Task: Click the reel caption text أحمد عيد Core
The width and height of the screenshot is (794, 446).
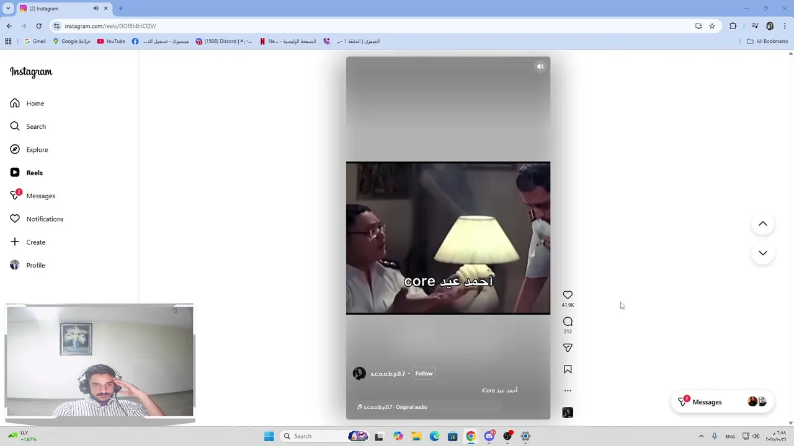Action: (x=499, y=390)
